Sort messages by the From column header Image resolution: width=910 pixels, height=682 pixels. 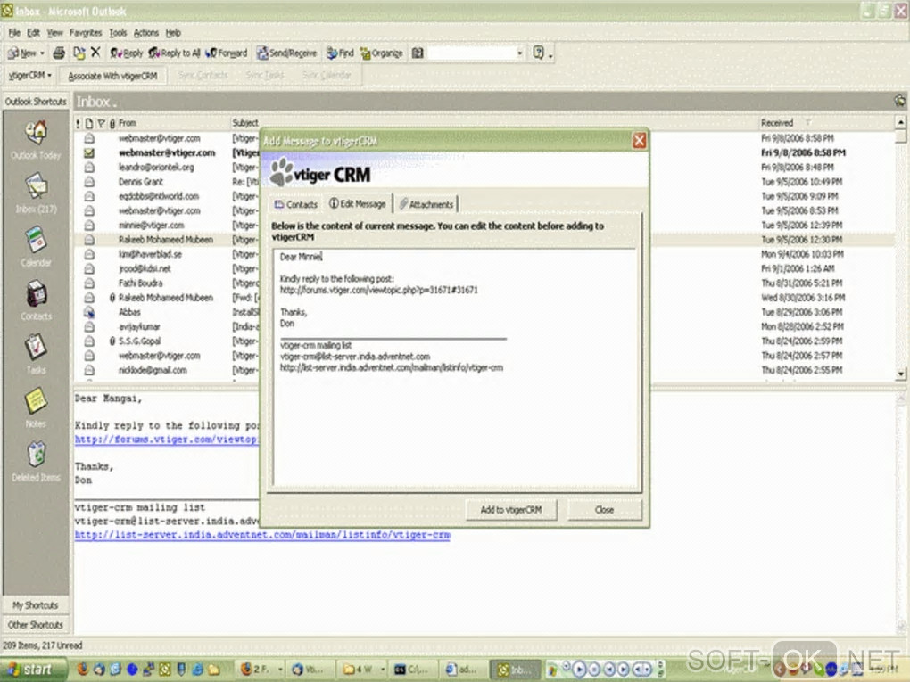(174, 123)
